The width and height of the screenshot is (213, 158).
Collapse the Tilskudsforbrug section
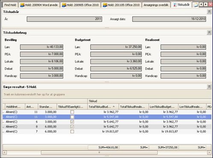pyautogui.click(x=209, y=32)
